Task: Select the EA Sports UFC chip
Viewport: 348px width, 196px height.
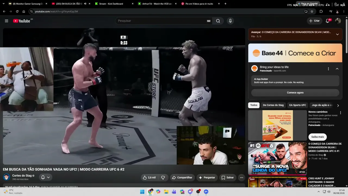Action: point(298,105)
